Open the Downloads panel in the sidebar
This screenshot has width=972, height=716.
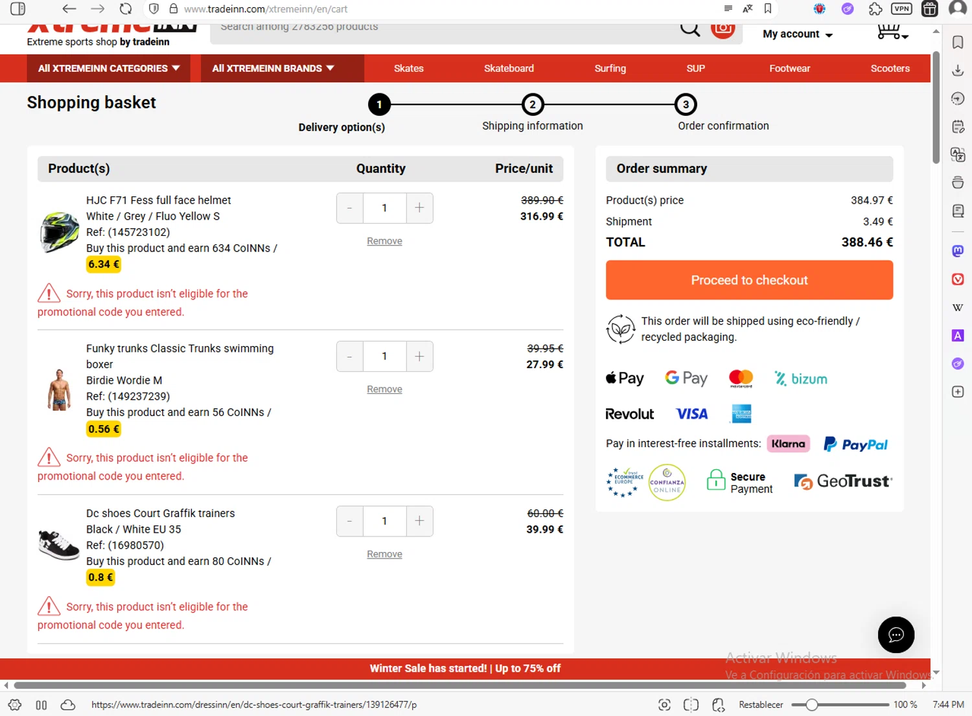[x=958, y=71]
